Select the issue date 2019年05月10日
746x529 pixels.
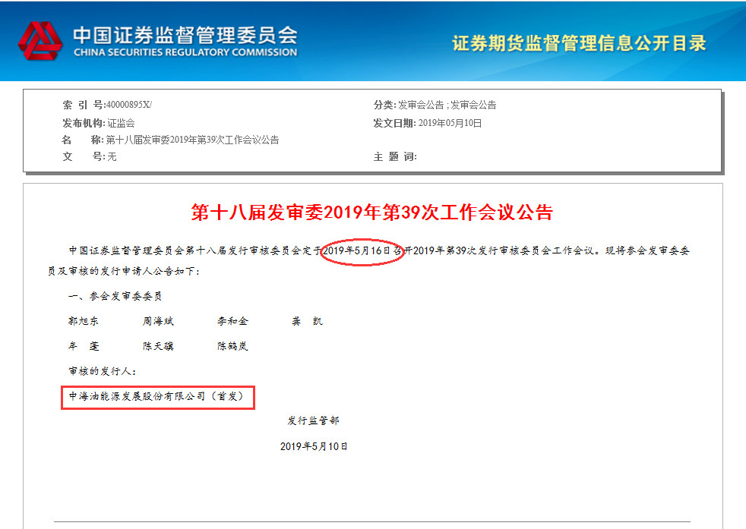tap(450, 123)
